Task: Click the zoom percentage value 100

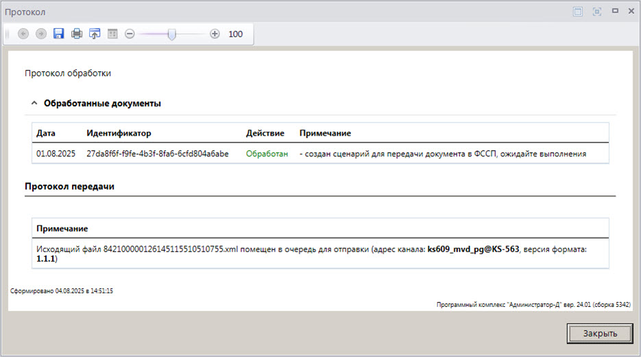Action: tap(235, 34)
